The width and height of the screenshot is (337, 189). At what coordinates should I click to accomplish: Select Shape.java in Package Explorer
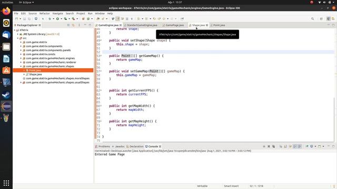35,75
